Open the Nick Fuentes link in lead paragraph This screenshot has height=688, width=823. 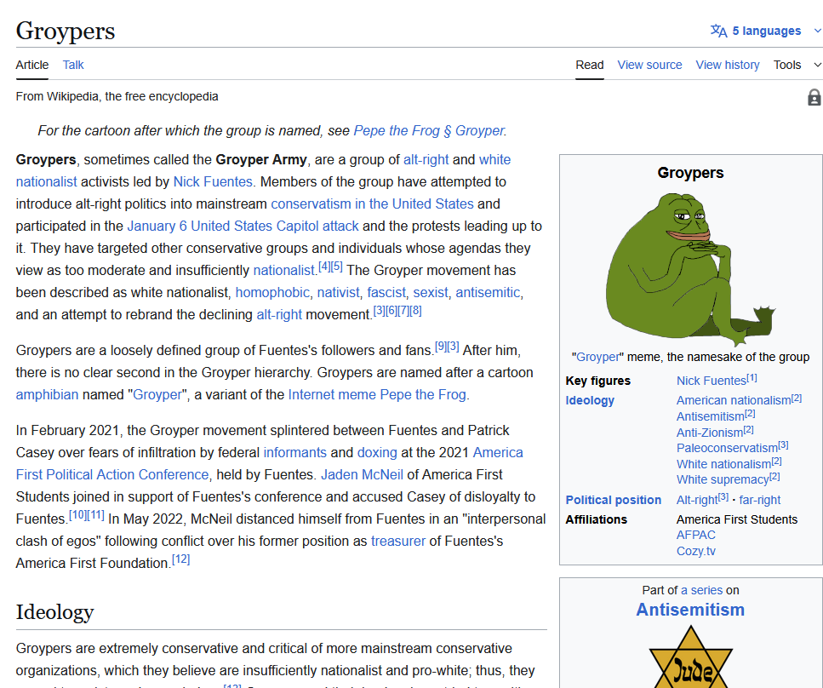[x=213, y=181]
